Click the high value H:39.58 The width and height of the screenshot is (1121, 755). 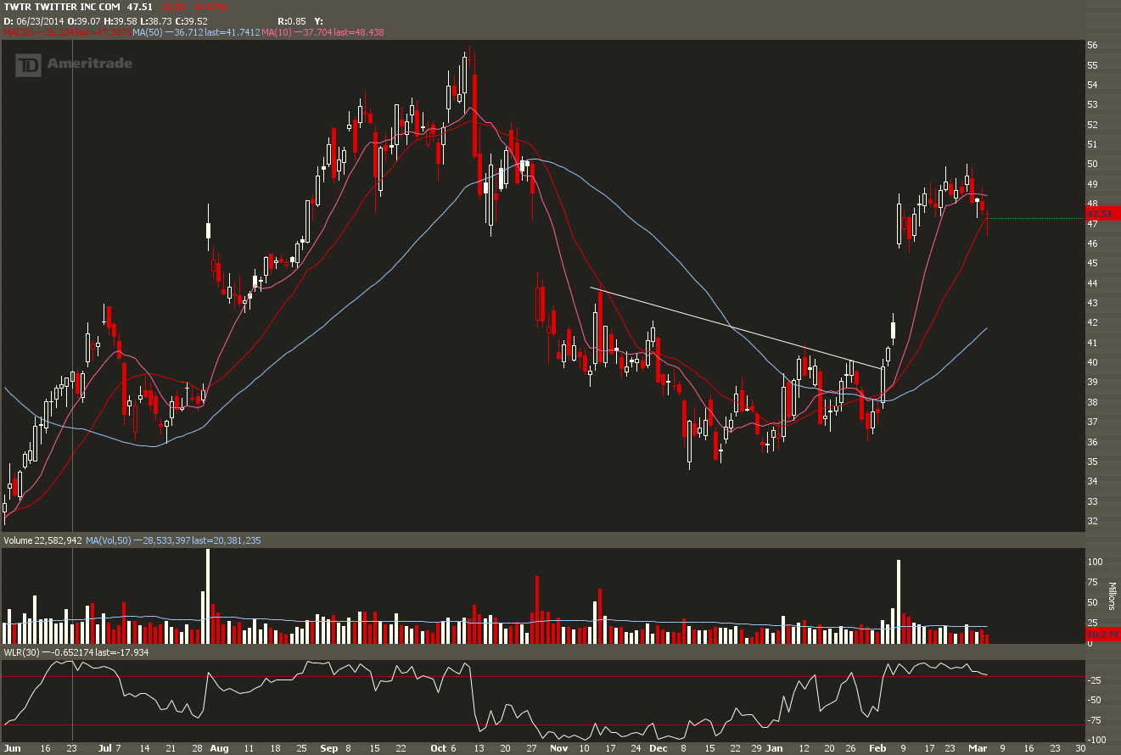click(x=122, y=20)
